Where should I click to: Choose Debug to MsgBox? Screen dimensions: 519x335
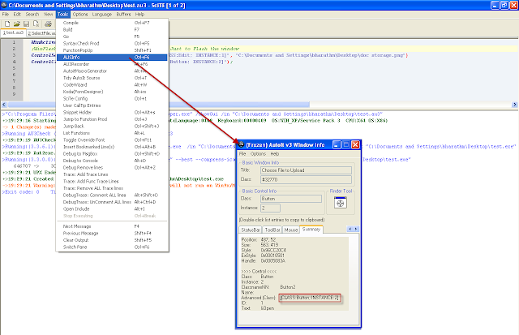coord(112,153)
